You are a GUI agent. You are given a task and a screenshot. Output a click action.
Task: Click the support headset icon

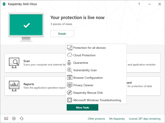coord(21,119)
